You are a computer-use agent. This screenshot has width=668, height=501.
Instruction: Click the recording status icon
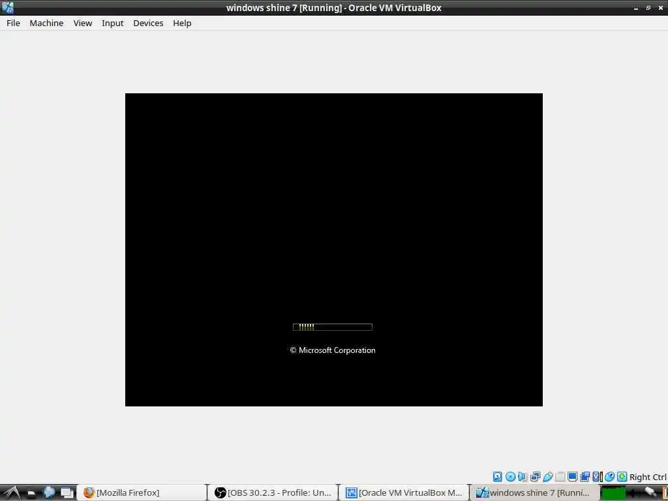(585, 477)
